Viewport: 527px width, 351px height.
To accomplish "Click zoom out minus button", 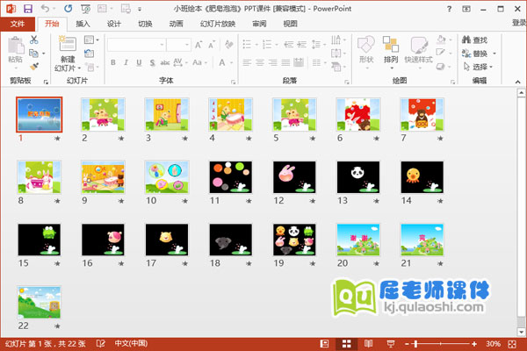I will point(407,344).
